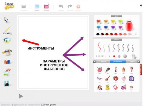Viewport: 143px width, 106px height.
Task: Insert the yellow photo frame sticker
Action: coord(108,87)
